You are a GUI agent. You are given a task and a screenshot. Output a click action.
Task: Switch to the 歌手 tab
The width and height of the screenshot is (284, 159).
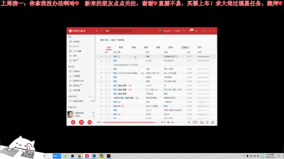click(x=121, y=47)
